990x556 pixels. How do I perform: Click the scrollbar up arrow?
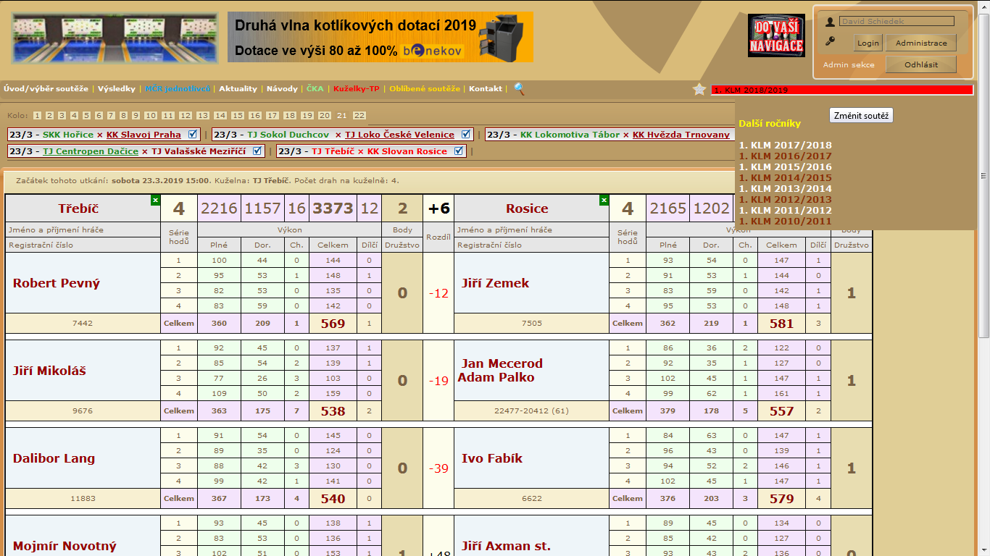point(984,6)
